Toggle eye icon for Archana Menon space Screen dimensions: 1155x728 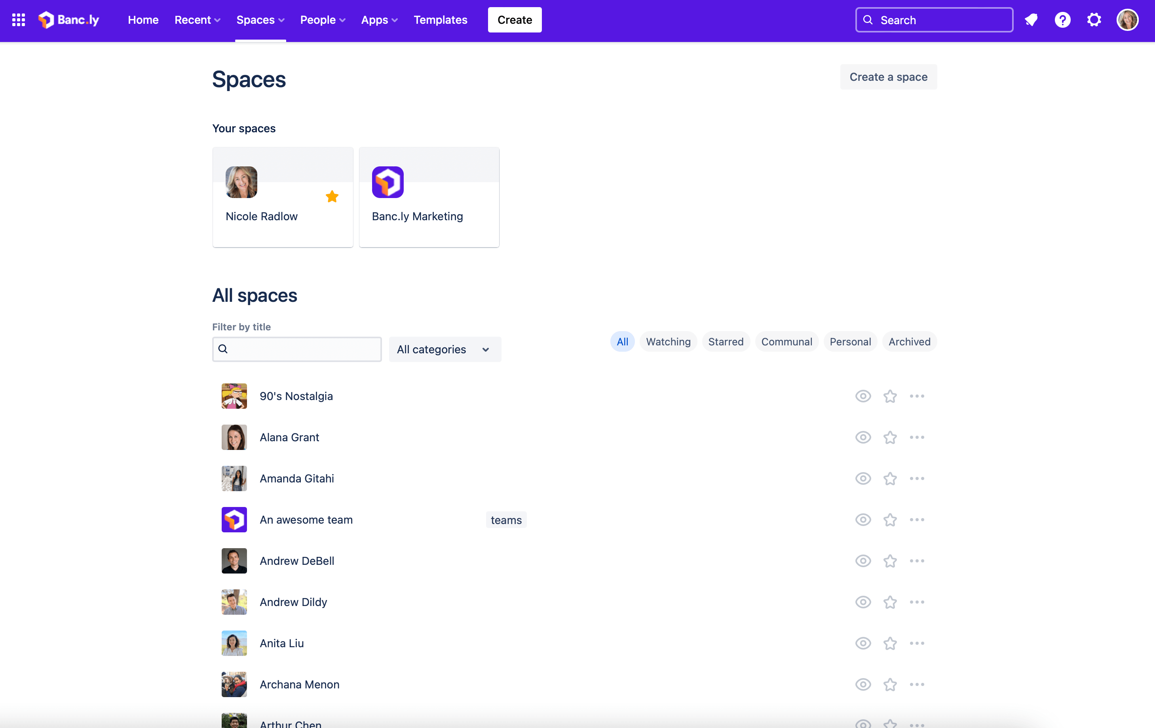[x=862, y=684]
